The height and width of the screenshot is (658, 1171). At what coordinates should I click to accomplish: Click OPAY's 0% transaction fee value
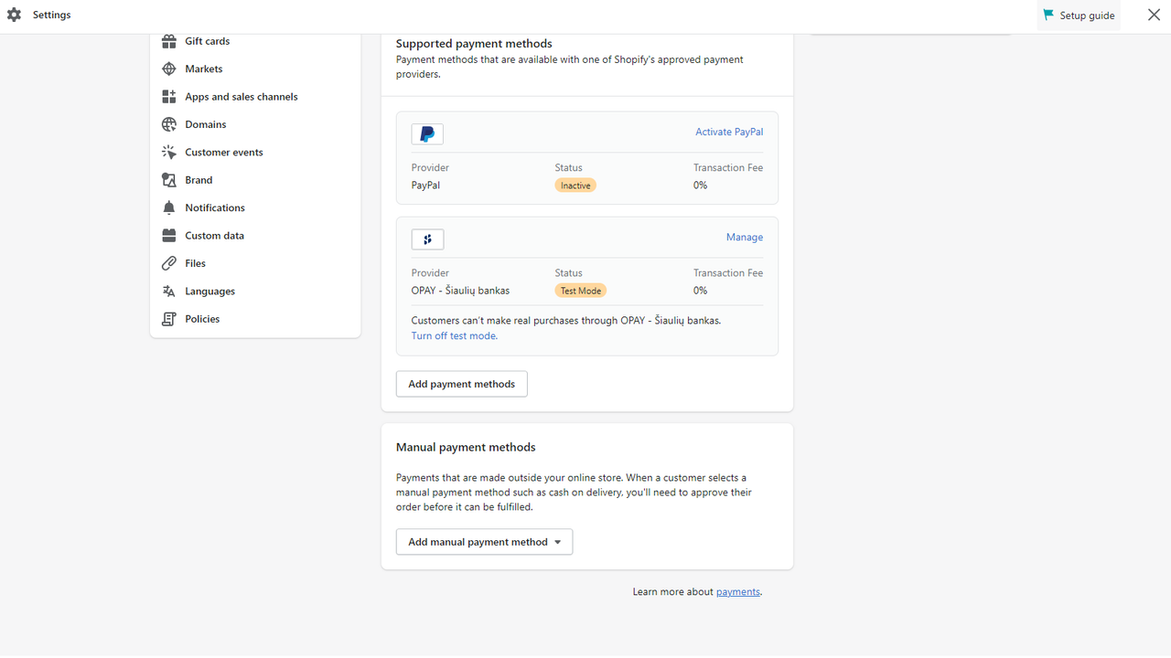700,291
